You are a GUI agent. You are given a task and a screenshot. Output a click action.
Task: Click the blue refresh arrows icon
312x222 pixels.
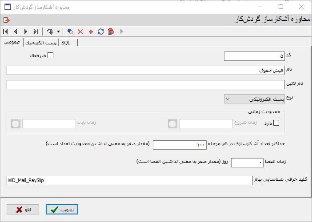[x=101, y=32]
